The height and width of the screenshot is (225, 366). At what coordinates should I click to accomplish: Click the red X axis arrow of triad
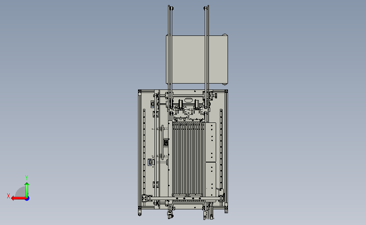[x=19, y=198]
